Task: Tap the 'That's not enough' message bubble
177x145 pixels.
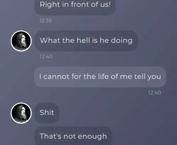Action: tap(73, 136)
